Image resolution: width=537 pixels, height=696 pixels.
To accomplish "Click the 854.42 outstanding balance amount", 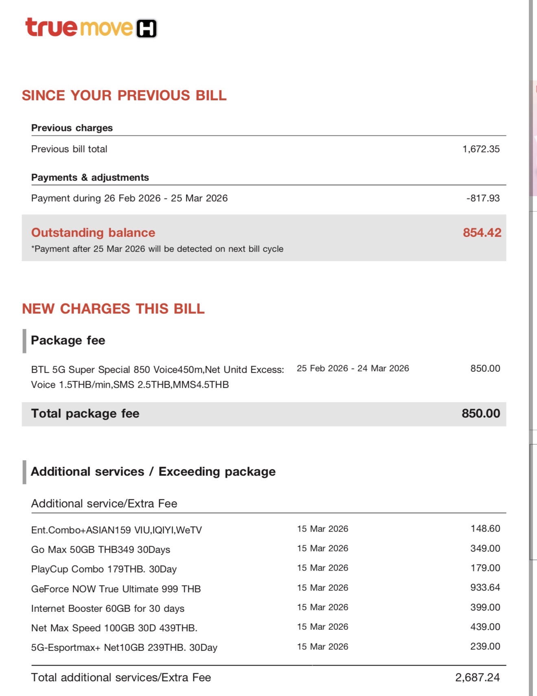I will click(482, 232).
